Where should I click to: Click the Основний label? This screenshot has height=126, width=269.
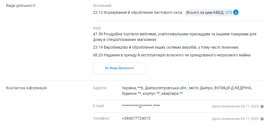tap(102, 6)
